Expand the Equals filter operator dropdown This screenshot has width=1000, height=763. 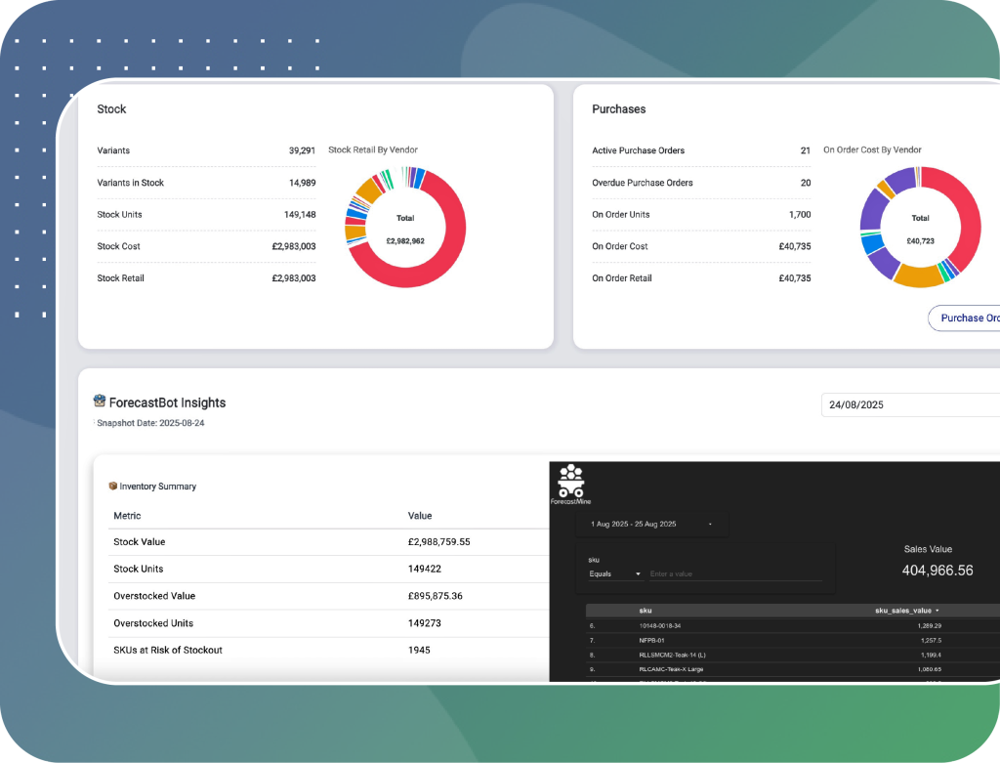coord(615,573)
